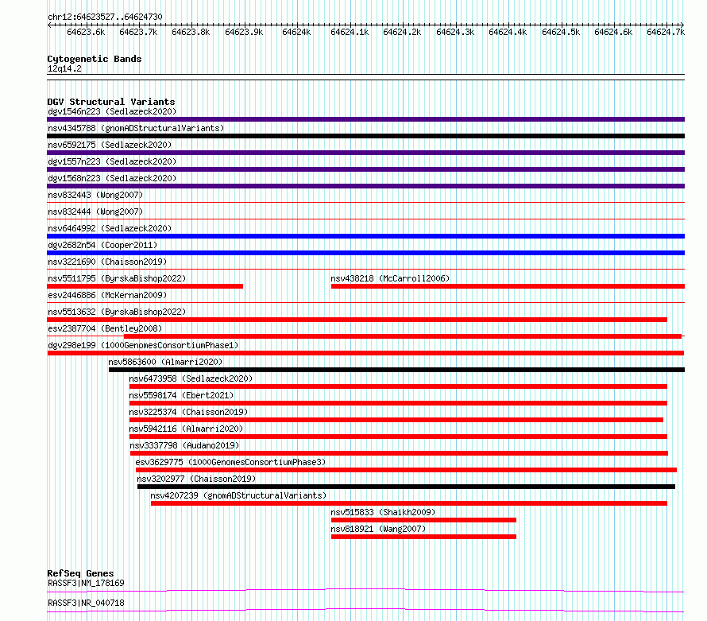Click the 64624k ruler tick label
Image resolution: width=707 pixels, height=621 pixels.
coord(296,32)
